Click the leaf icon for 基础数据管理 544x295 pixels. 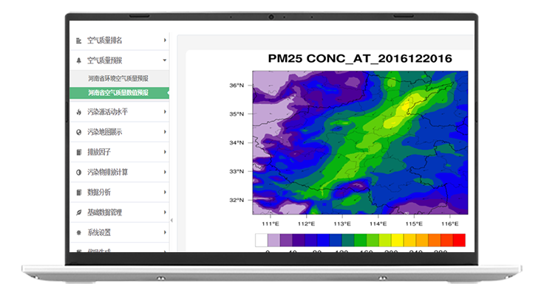[79, 212]
